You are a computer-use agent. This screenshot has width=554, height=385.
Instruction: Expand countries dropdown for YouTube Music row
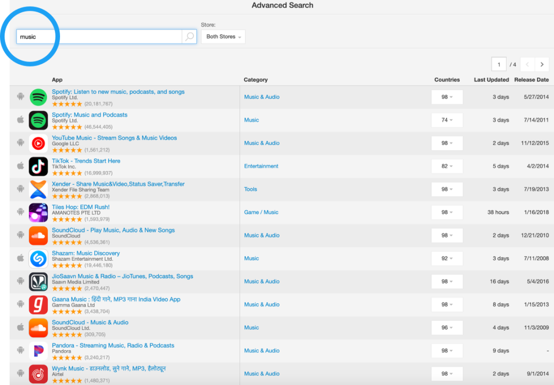click(447, 143)
